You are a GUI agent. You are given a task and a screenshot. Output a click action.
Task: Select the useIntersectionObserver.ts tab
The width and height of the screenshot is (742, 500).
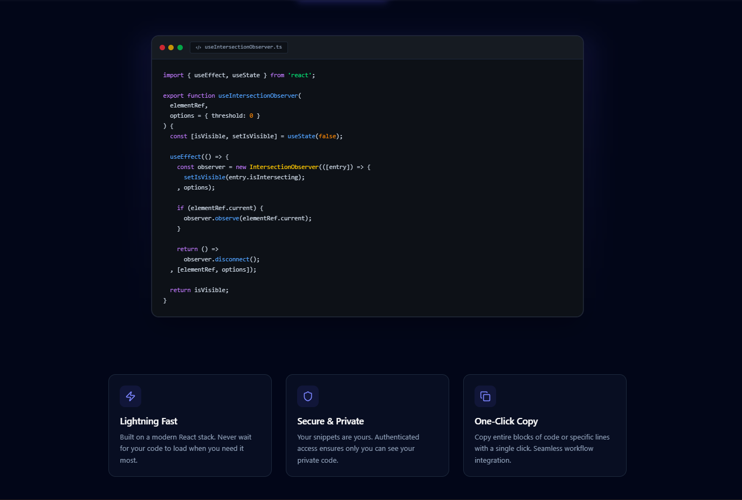(239, 47)
